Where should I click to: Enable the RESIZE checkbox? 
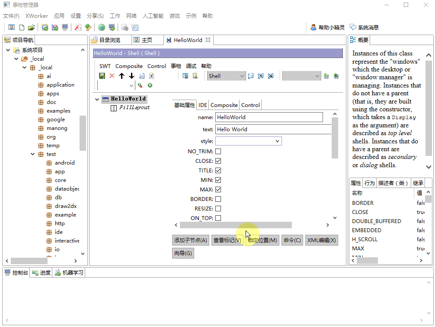coord(218,208)
